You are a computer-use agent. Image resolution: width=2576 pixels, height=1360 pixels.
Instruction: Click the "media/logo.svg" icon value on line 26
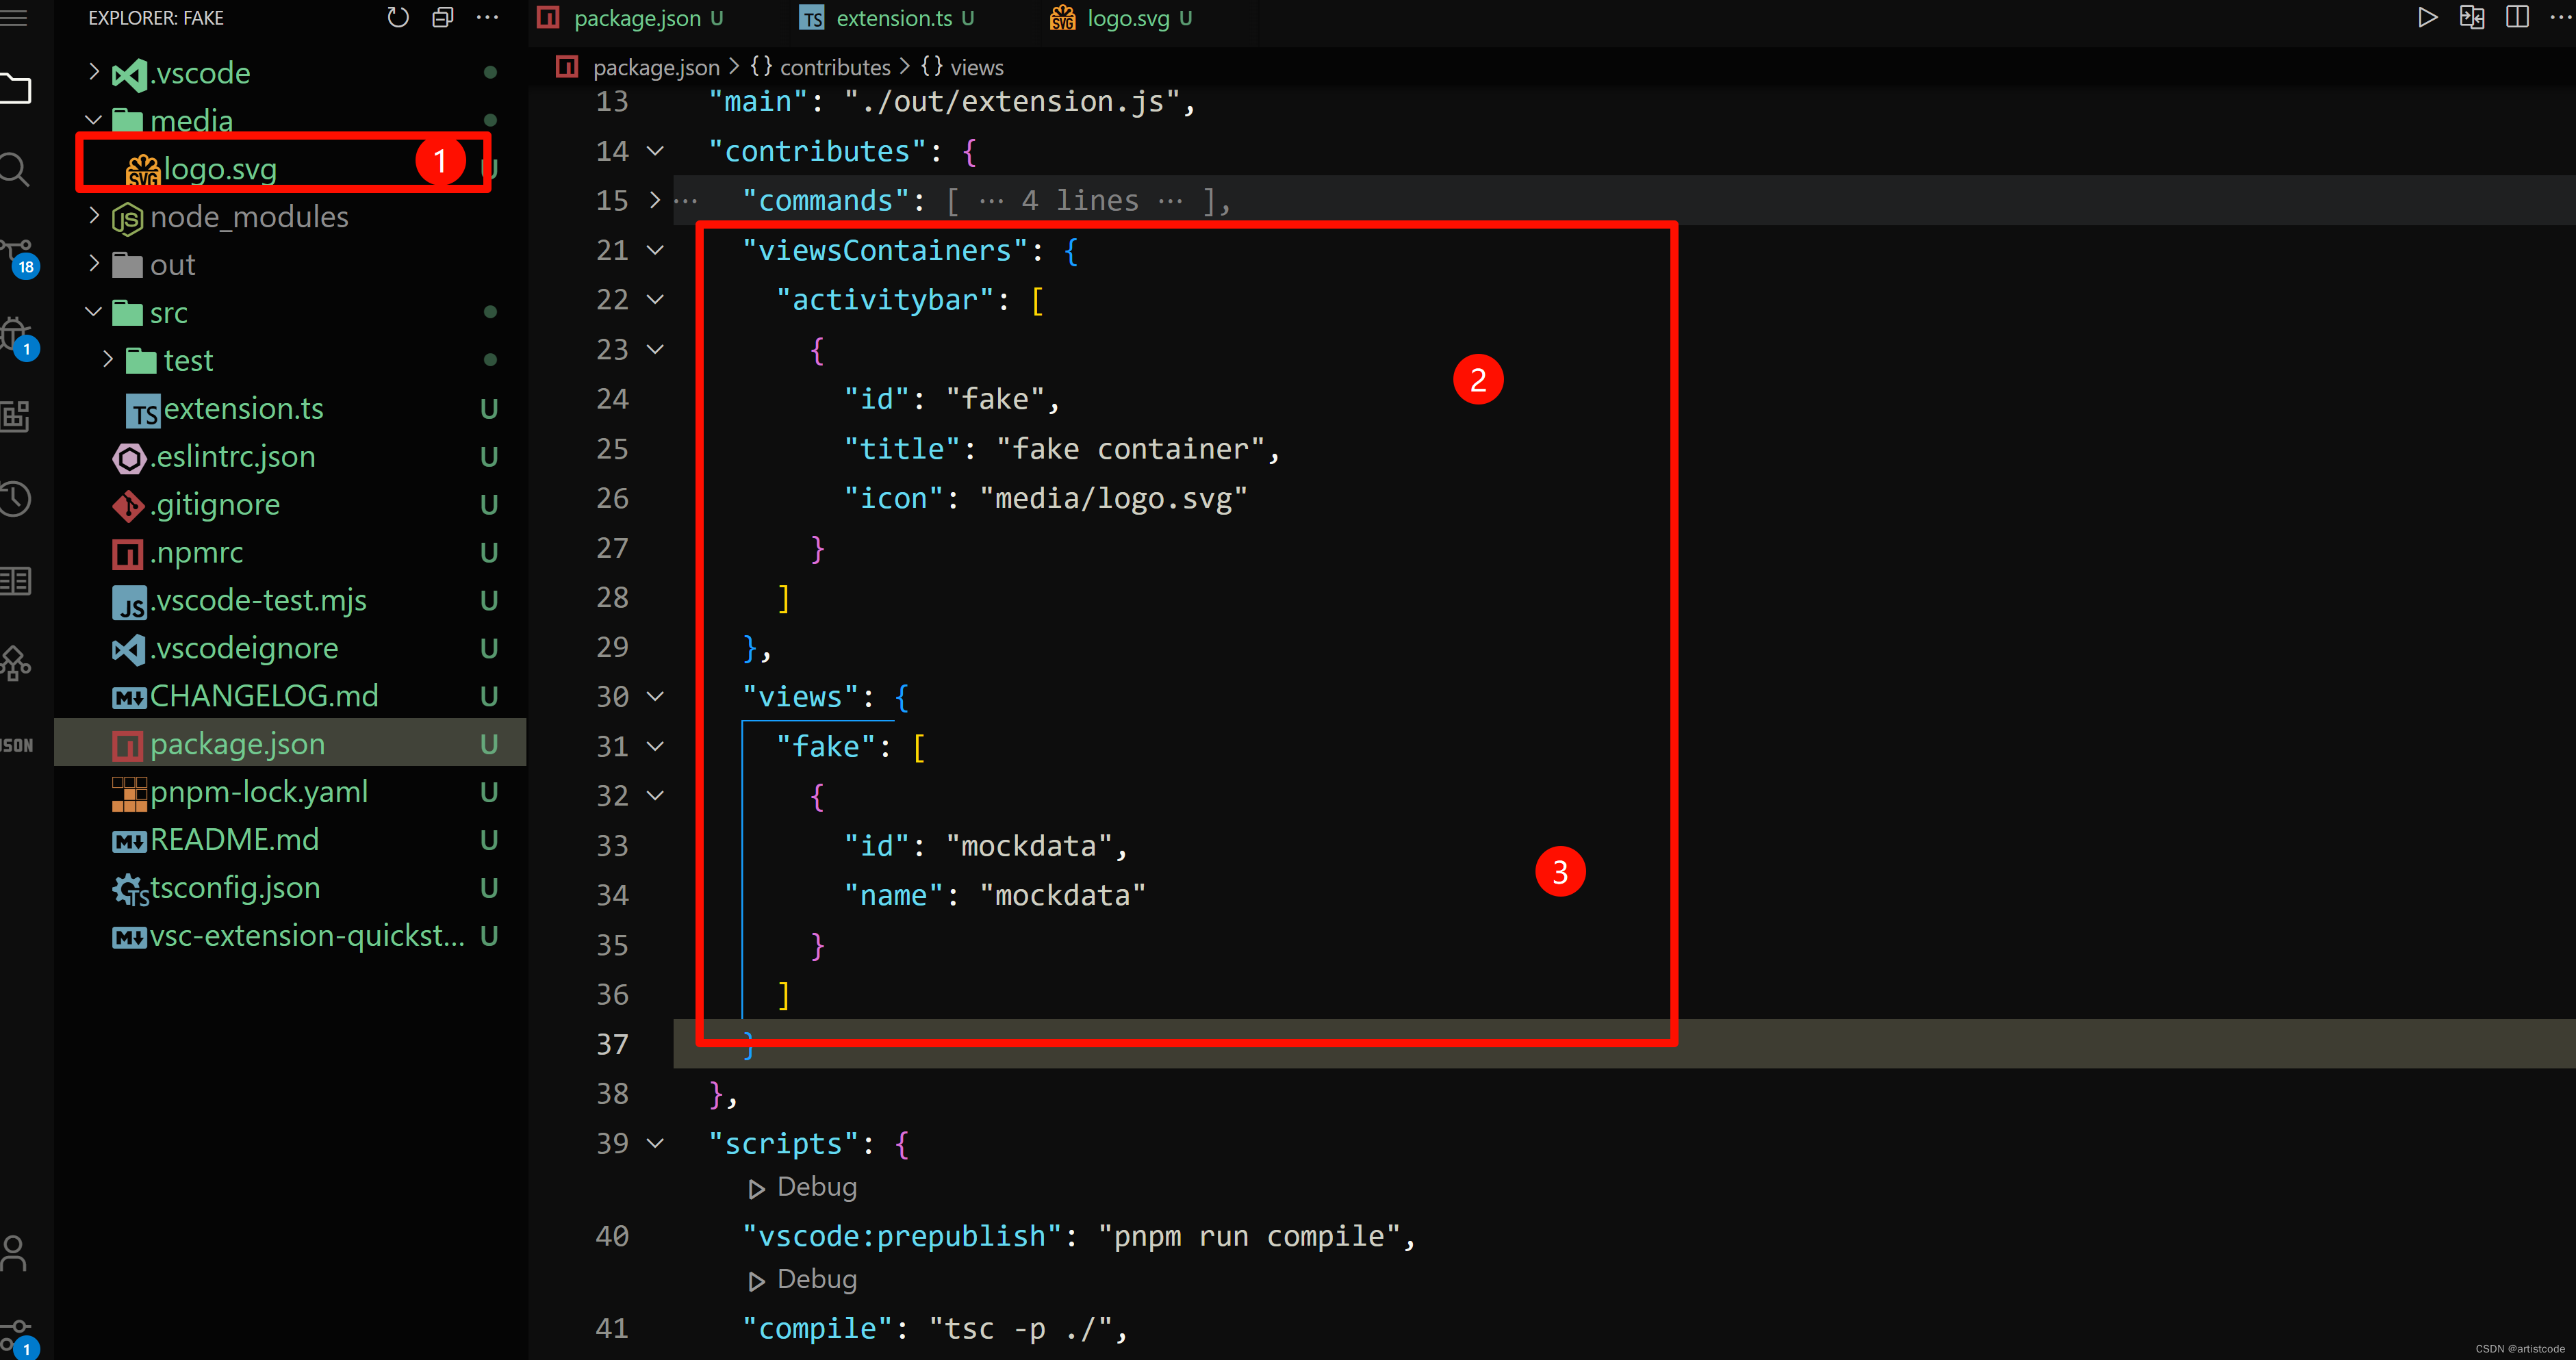coord(1113,498)
